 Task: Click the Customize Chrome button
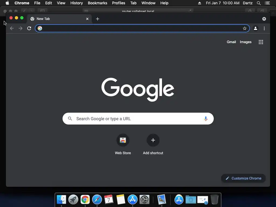(243, 178)
